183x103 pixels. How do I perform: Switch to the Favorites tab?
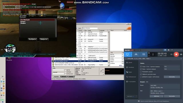click(x=56, y=77)
